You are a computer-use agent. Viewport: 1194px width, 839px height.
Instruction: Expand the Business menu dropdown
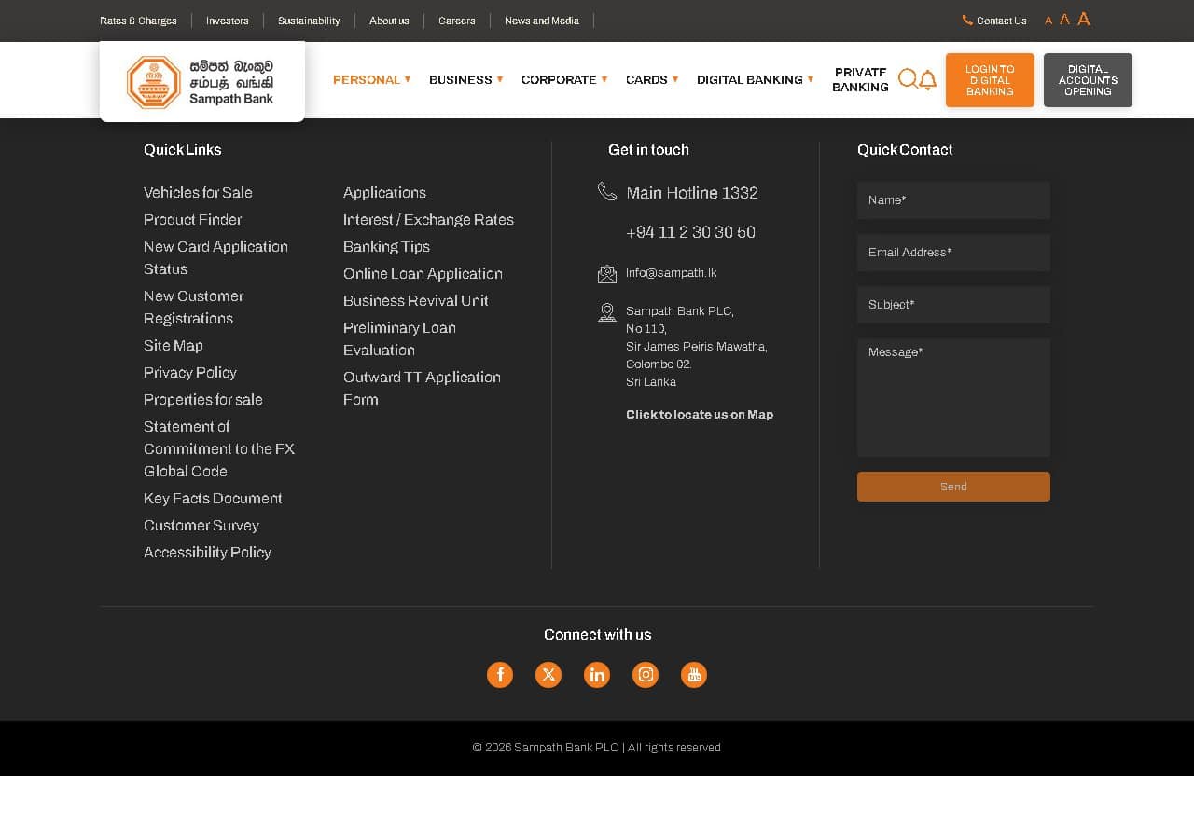point(466,79)
